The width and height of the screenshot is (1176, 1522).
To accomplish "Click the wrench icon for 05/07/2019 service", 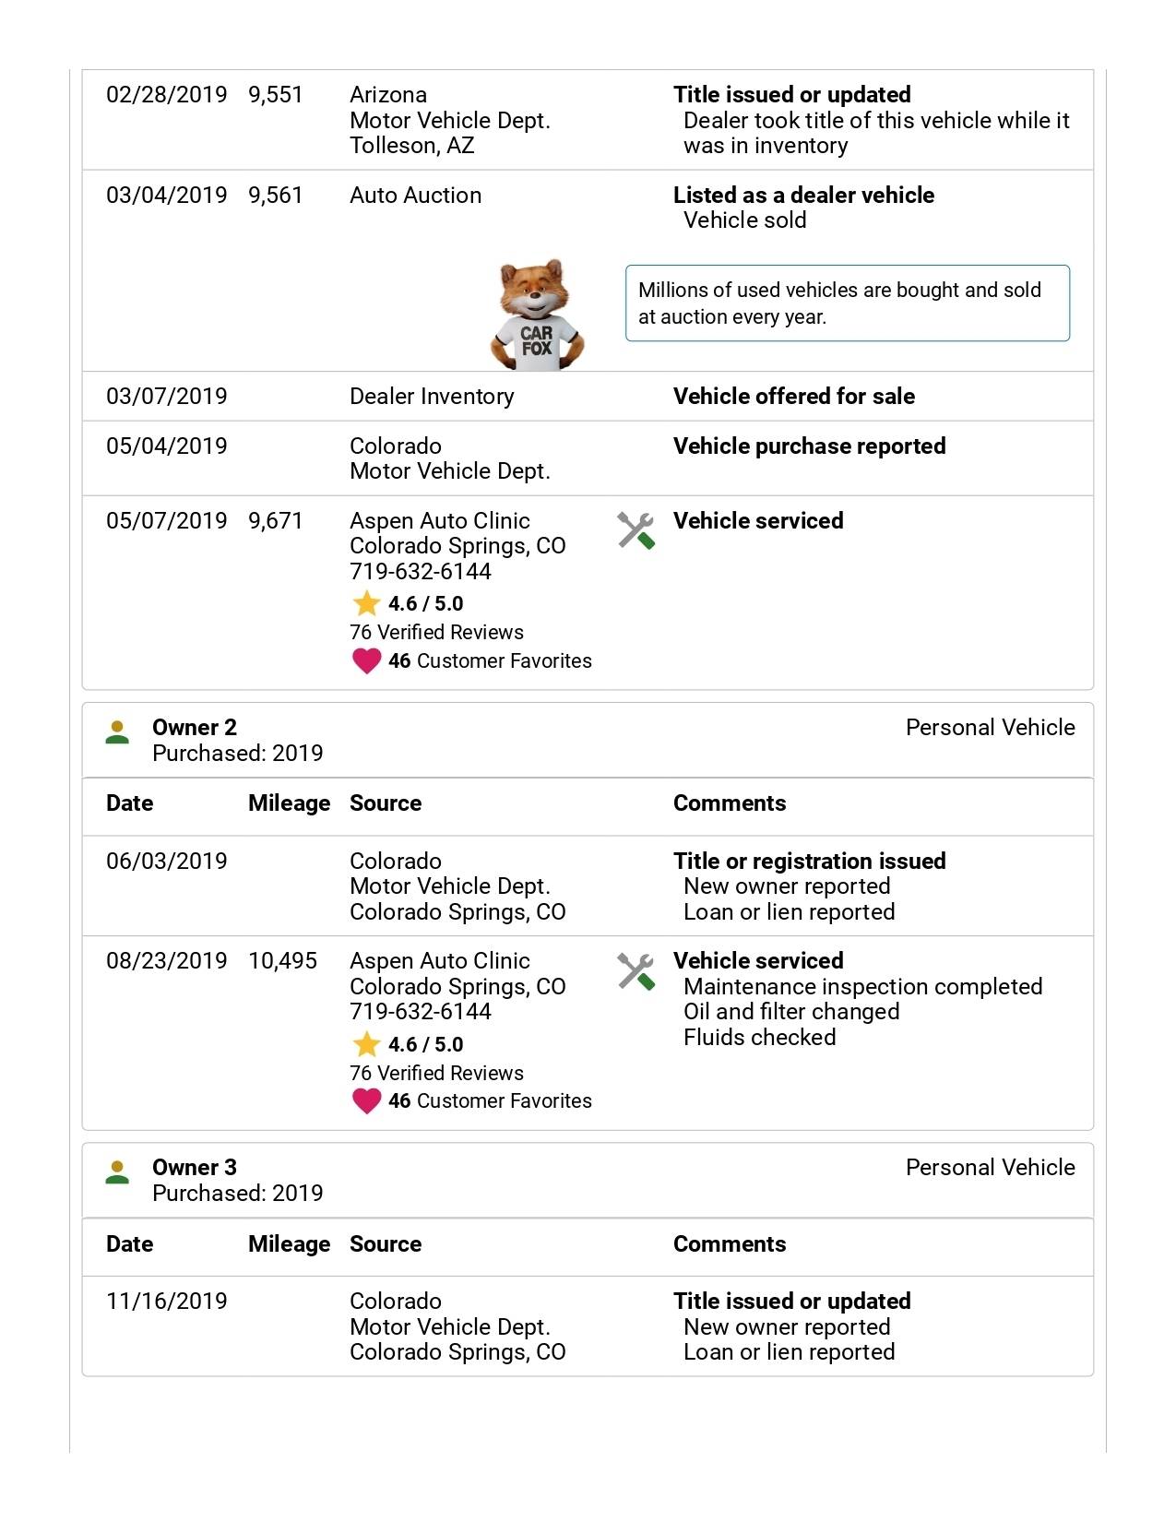I will pyautogui.click(x=636, y=530).
